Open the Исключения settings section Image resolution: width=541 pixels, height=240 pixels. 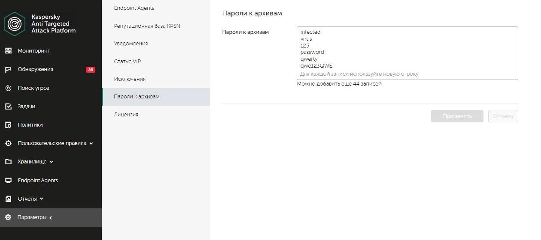pos(130,79)
